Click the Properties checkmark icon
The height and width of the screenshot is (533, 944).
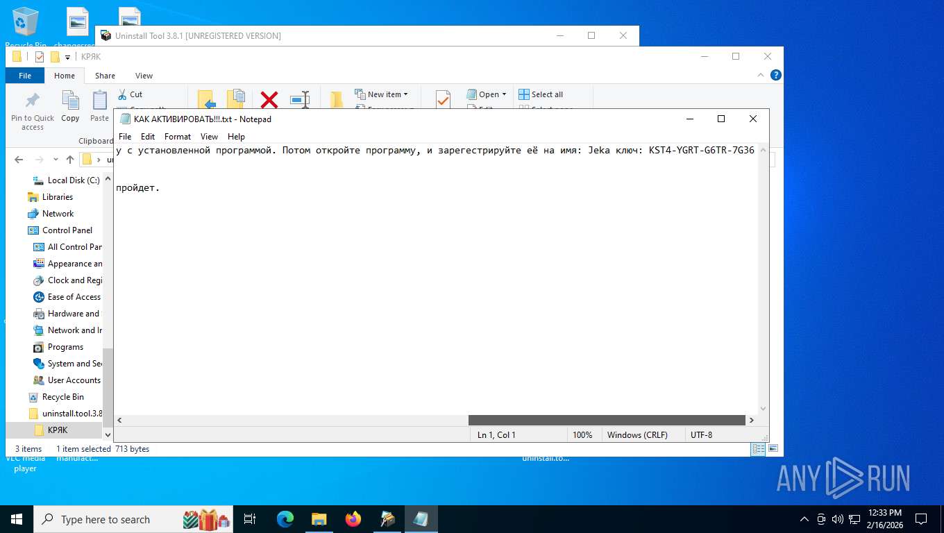(x=443, y=100)
